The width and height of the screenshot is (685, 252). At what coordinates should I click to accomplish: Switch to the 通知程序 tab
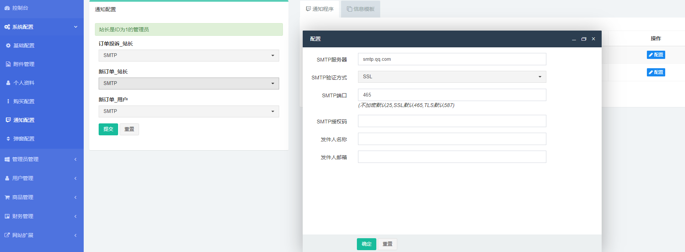point(320,9)
